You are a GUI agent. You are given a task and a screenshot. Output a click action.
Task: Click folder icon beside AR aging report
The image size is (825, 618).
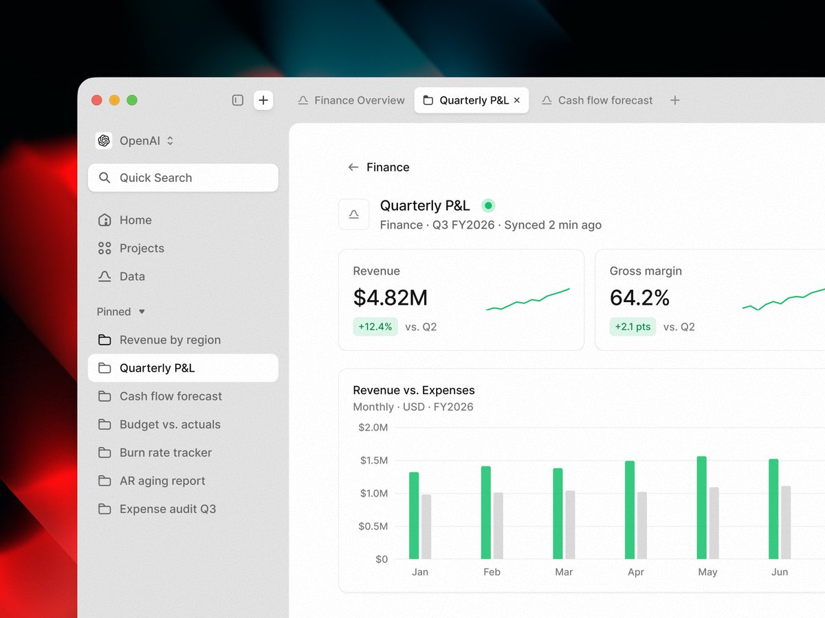click(104, 481)
